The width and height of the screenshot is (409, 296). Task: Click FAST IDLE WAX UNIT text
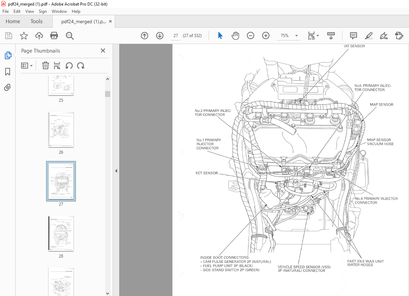[x=365, y=261]
